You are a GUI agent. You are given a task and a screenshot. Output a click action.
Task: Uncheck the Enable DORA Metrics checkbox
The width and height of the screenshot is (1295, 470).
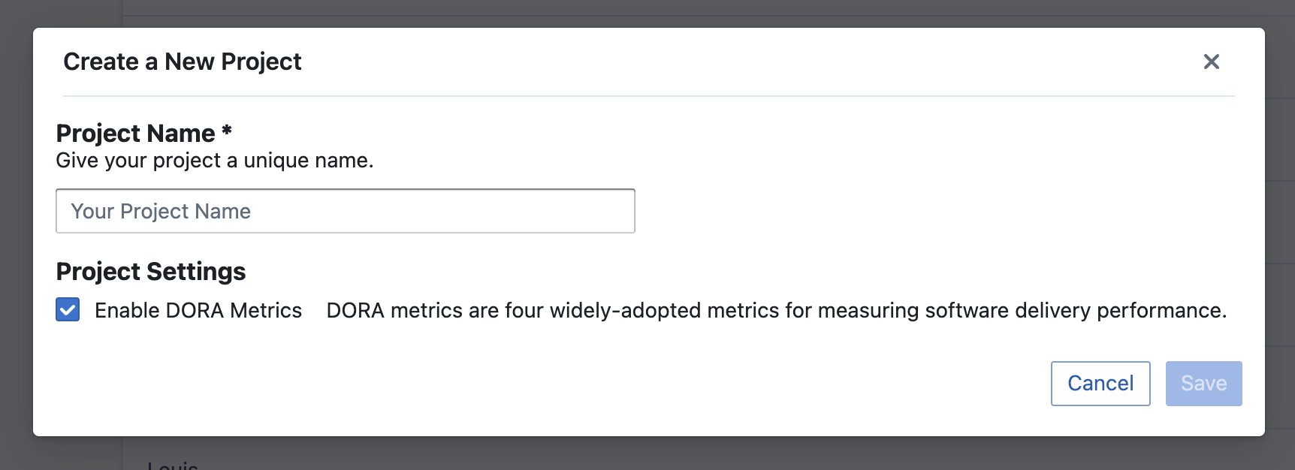click(68, 309)
